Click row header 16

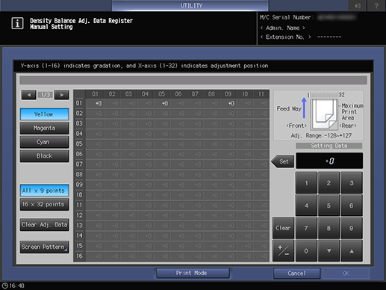(79, 256)
